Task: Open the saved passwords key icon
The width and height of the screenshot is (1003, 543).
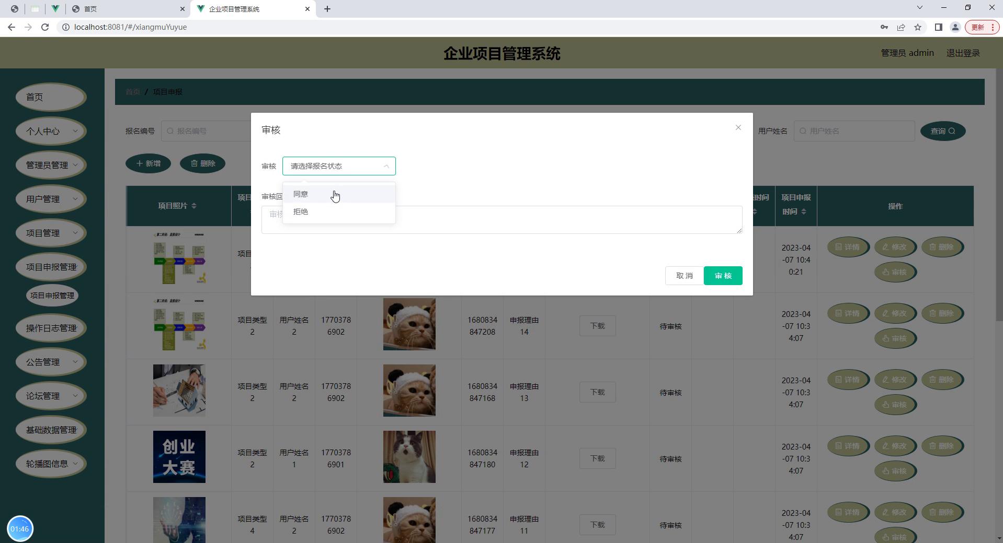Action: (884, 27)
